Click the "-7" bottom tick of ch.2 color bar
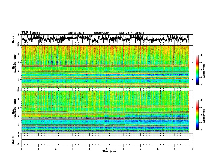This screenshot has height=167, width=216. 201,130
